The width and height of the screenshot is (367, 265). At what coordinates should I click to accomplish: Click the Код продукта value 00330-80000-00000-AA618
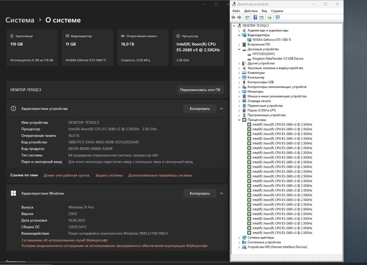point(90,148)
